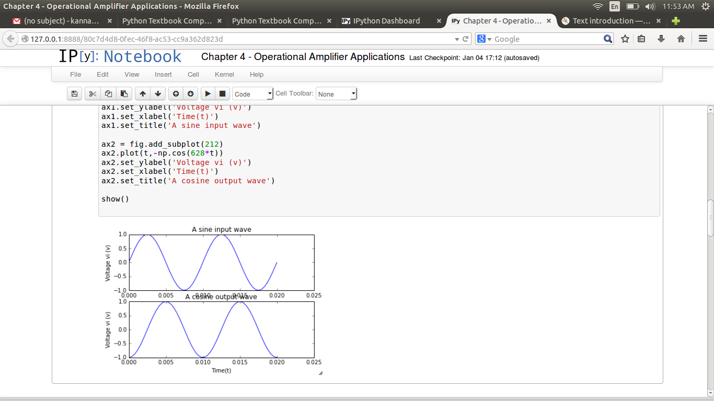The width and height of the screenshot is (714, 401).
Task: Open the Kernel menu
Action: 224,75
